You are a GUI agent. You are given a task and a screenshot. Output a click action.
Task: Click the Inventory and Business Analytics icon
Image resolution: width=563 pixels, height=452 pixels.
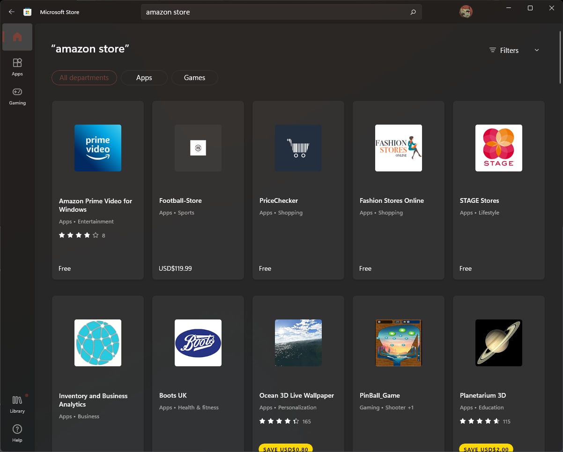98,343
